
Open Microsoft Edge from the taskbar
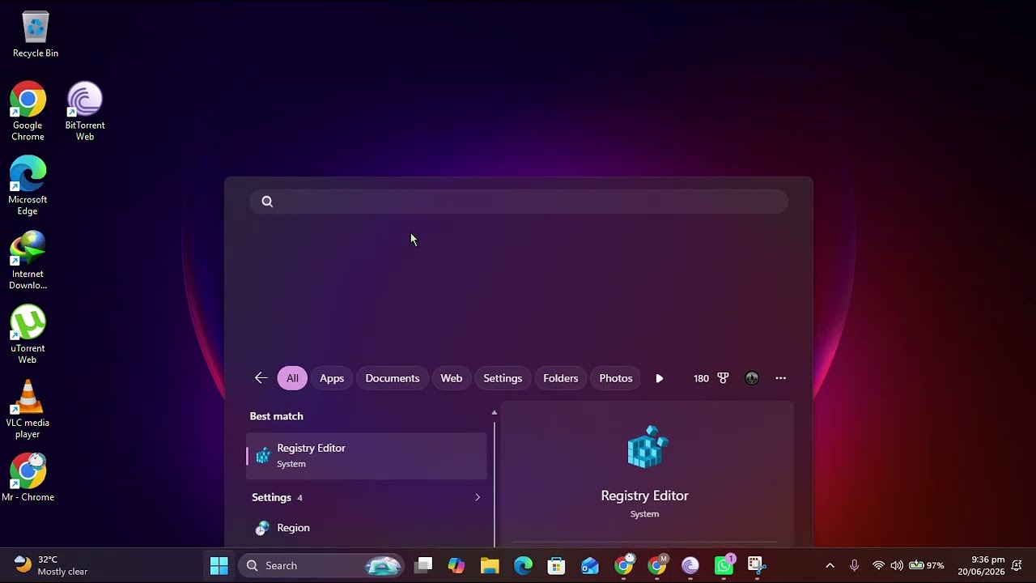pyautogui.click(x=523, y=565)
